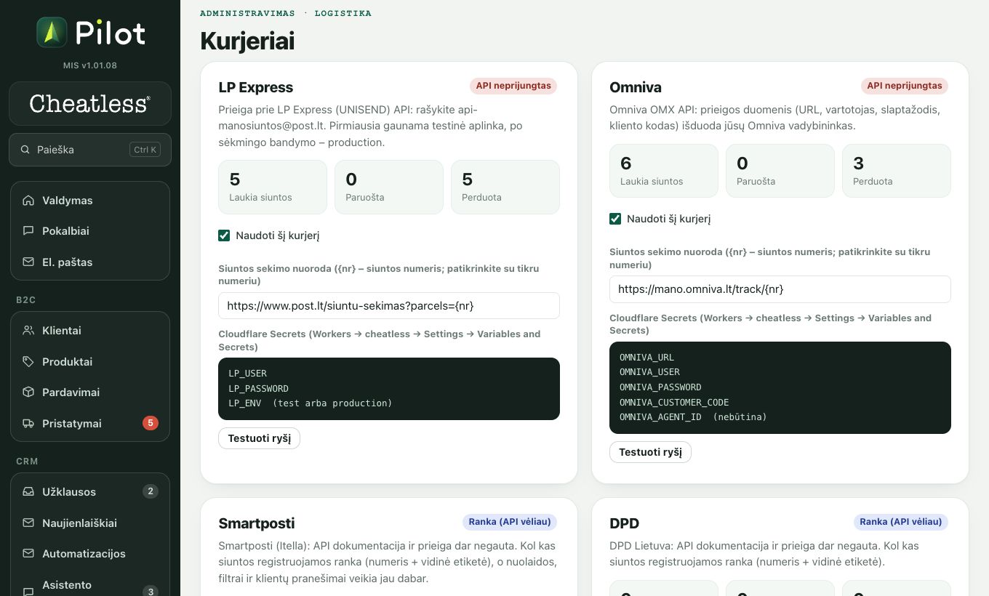Click LP Express 'API neprijungtas' status badge
The image size is (989, 596).
click(x=513, y=86)
